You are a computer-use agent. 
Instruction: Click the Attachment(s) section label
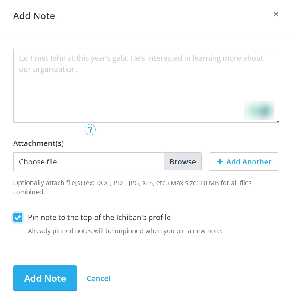[x=39, y=143]
